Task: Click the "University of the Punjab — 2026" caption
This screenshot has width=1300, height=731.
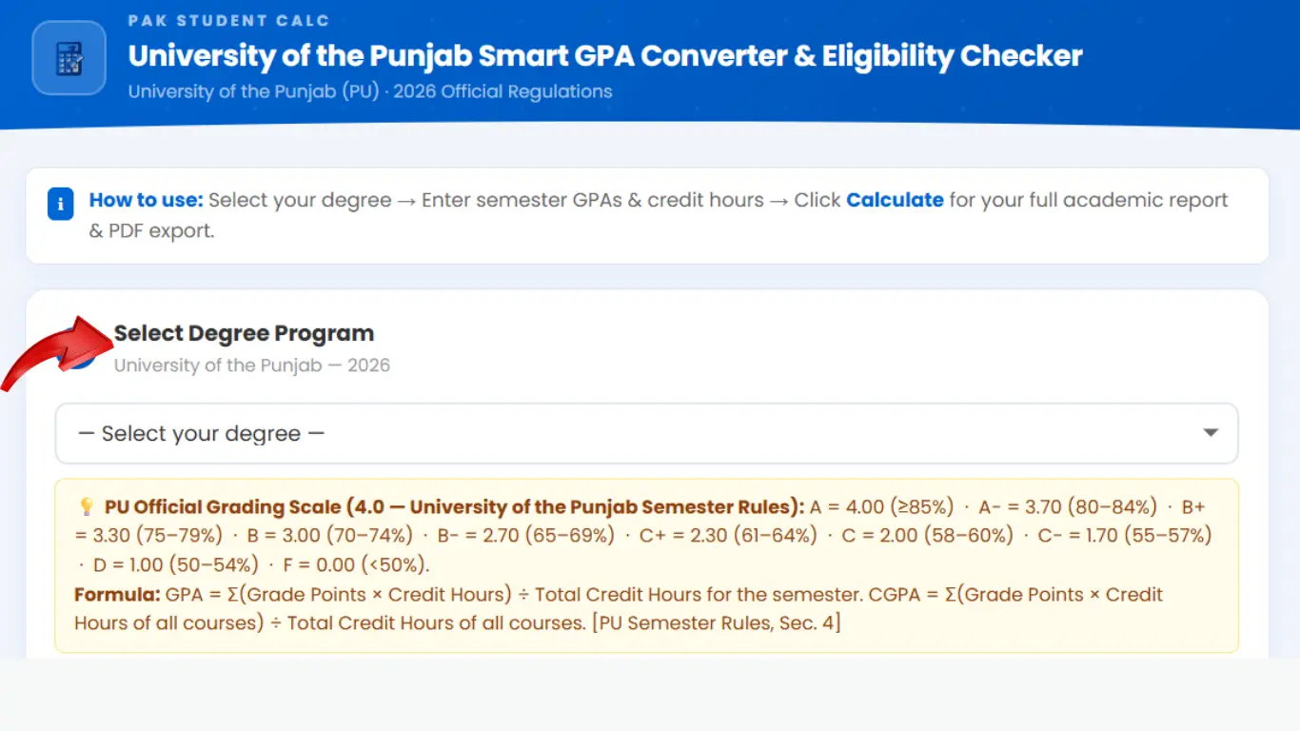Action: click(x=252, y=365)
